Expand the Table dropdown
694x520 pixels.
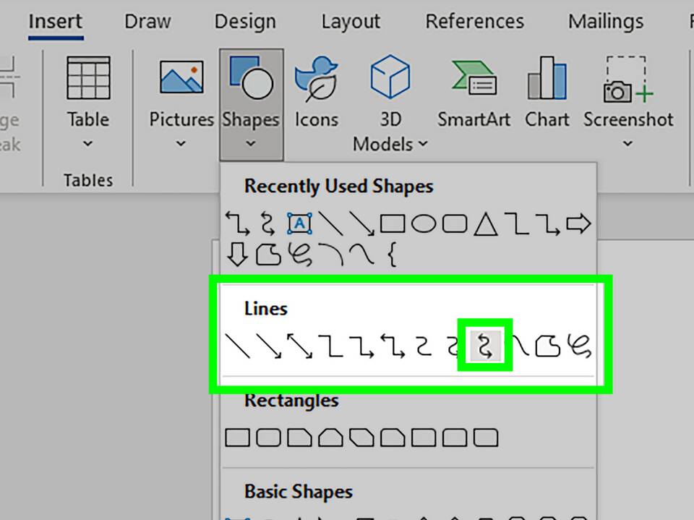88,144
